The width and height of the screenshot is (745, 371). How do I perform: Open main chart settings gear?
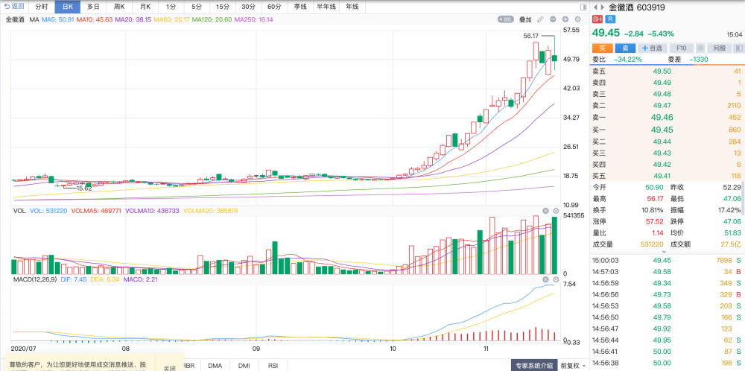[x=578, y=19]
